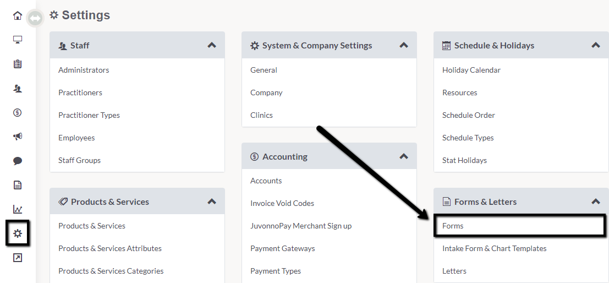The image size is (609, 283).
Task: Collapse the System & Company Settings panel
Action: coord(404,45)
